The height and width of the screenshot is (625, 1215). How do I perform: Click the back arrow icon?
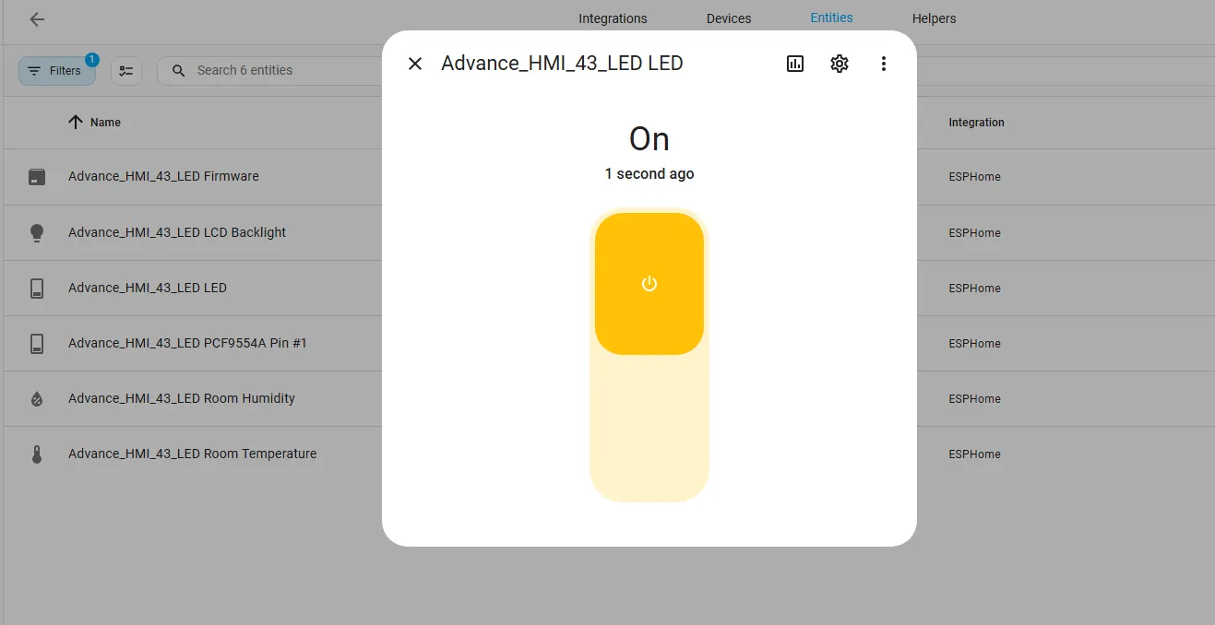(x=37, y=19)
